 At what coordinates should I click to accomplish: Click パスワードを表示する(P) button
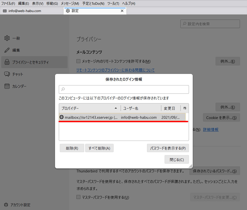[168, 148]
